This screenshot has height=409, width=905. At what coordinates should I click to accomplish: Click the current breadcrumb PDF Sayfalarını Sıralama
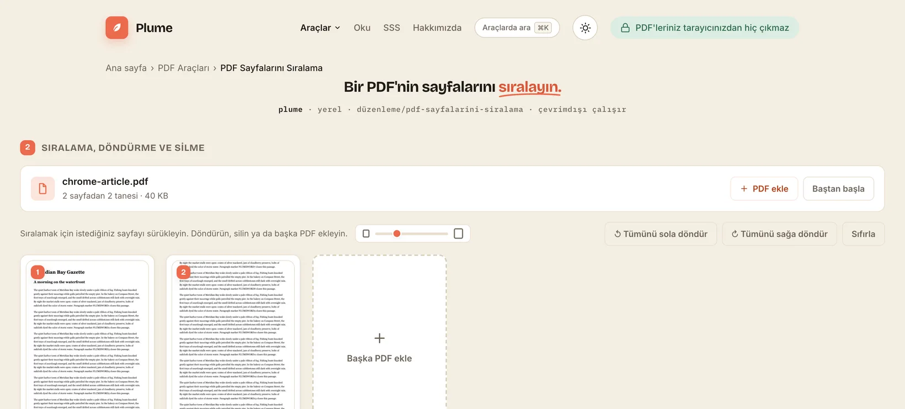click(271, 68)
